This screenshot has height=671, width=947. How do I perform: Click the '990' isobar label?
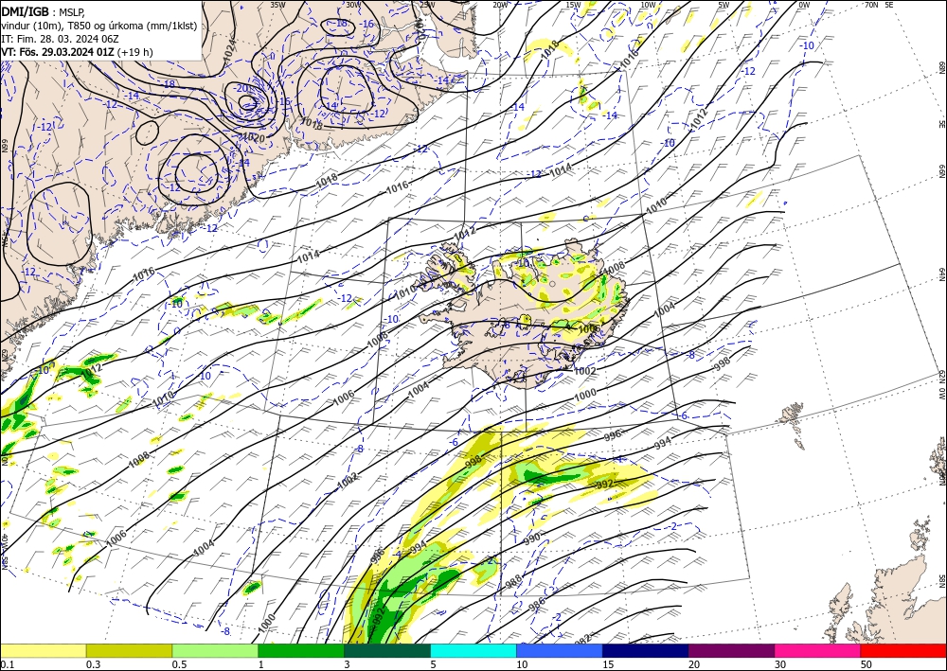(531, 539)
